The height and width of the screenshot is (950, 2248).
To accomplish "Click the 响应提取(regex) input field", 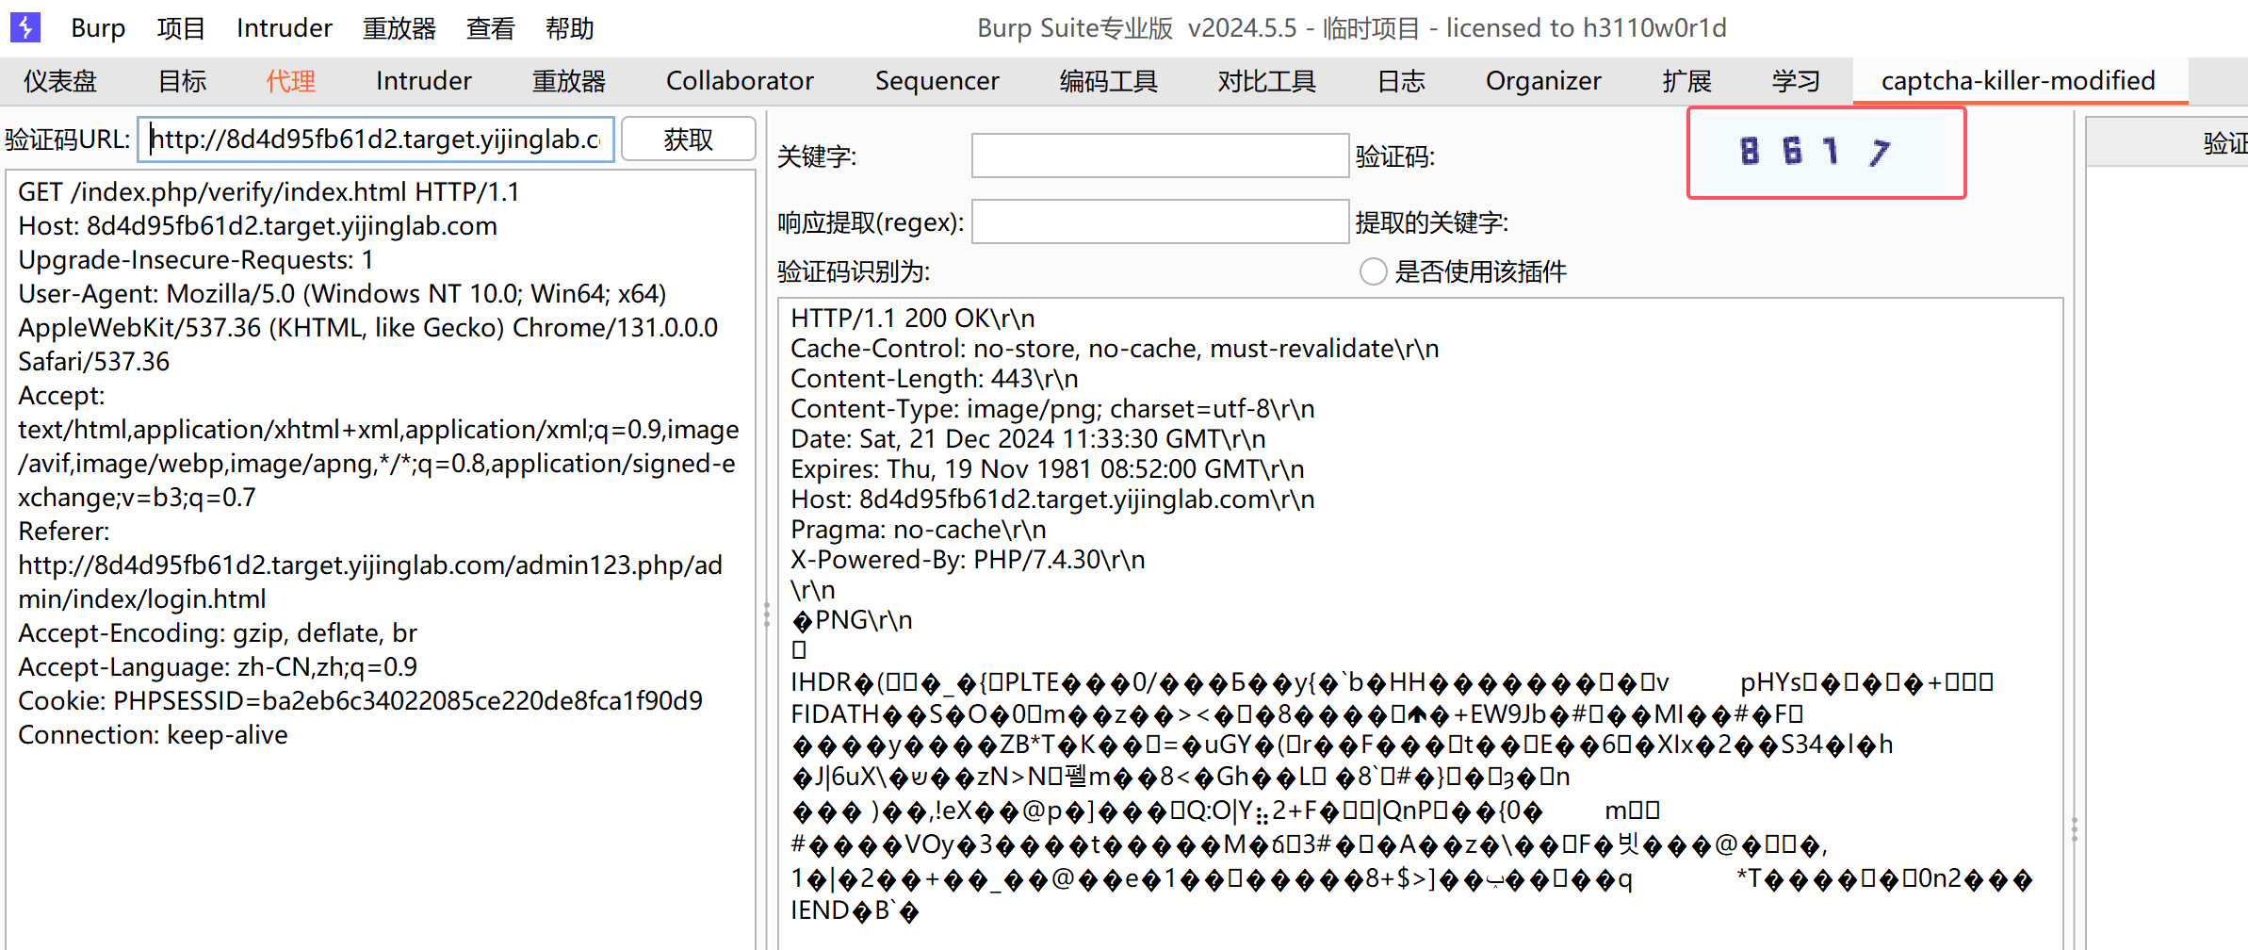I will click(1160, 221).
